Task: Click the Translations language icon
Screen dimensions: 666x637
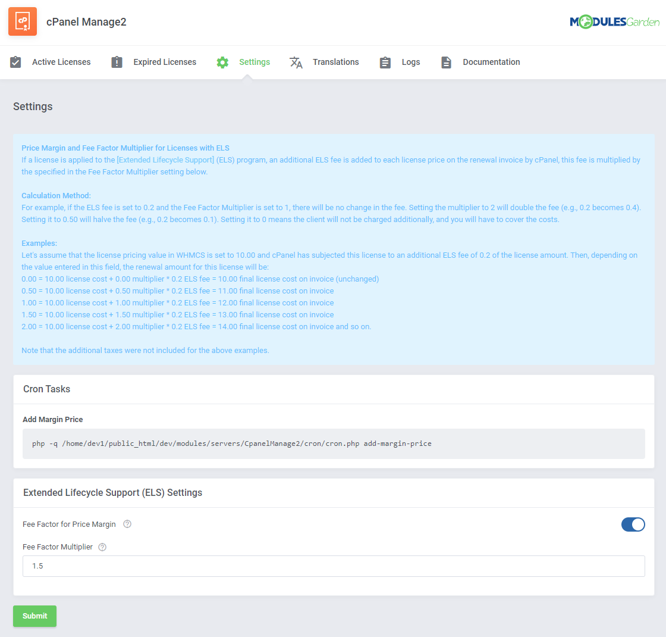Action: 296,63
